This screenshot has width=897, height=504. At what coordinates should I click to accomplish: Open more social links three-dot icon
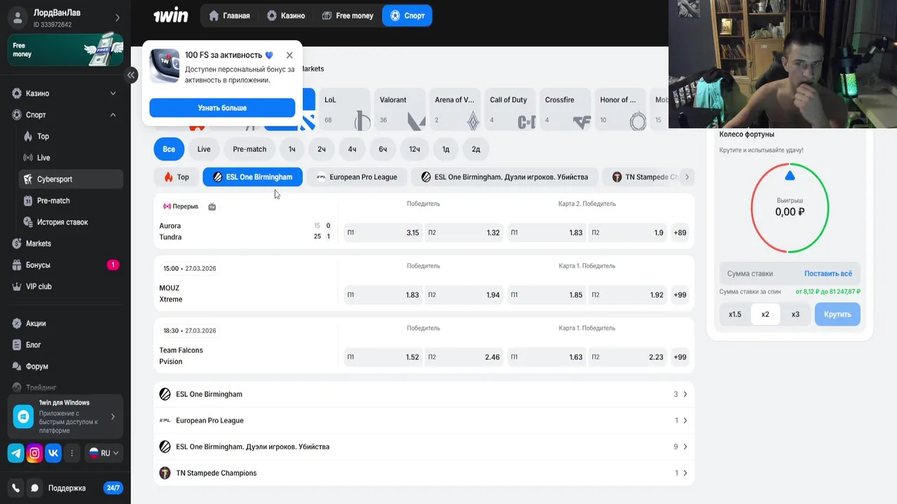pos(71,453)
